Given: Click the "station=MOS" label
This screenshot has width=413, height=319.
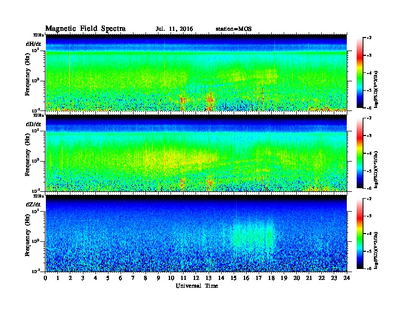Looking at the screenshot, I should coord(234,29).
